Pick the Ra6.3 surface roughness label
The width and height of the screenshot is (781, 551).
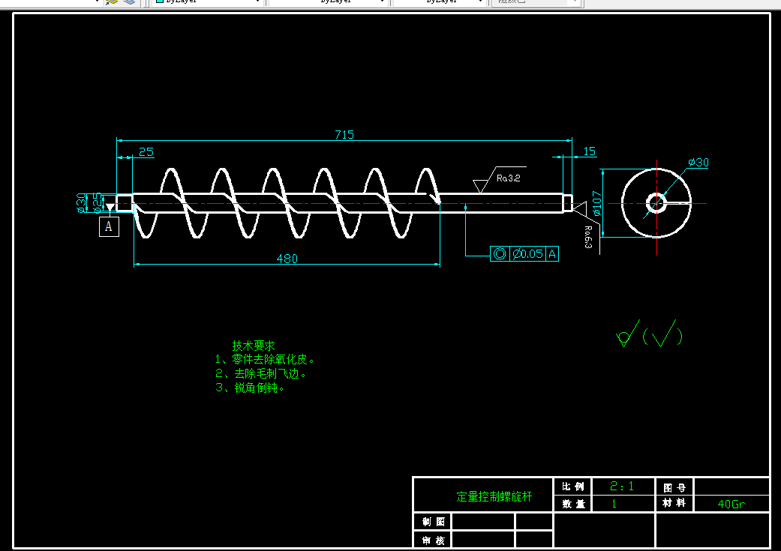pos(588,237)
